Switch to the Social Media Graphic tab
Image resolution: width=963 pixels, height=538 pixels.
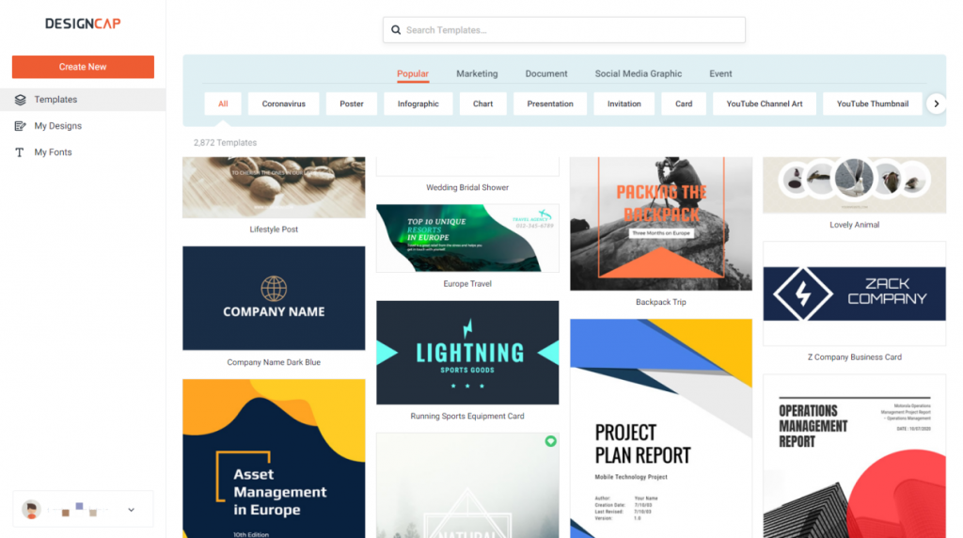639,73
